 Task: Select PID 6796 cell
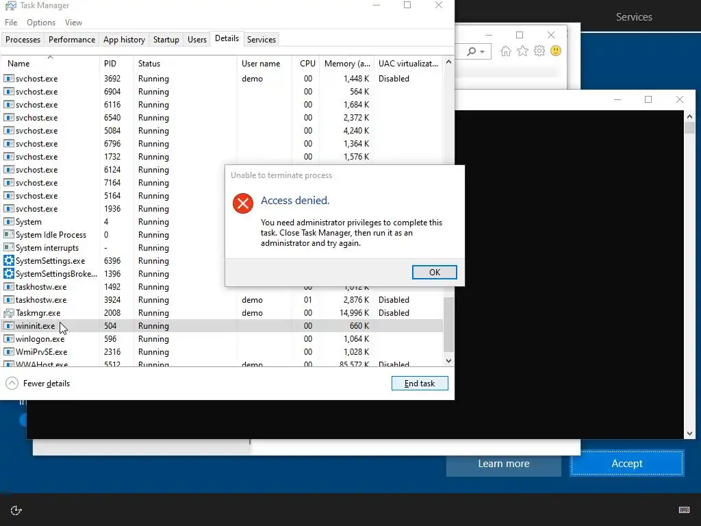click(112, 143)
